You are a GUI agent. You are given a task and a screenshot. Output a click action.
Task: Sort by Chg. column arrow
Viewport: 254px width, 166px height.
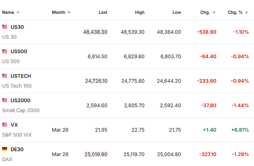coord(214,13)
